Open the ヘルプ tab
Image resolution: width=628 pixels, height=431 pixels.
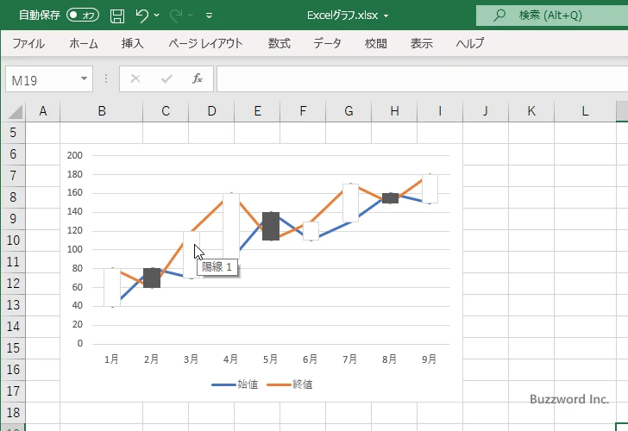pyautogui.click(x=470, y=43)
